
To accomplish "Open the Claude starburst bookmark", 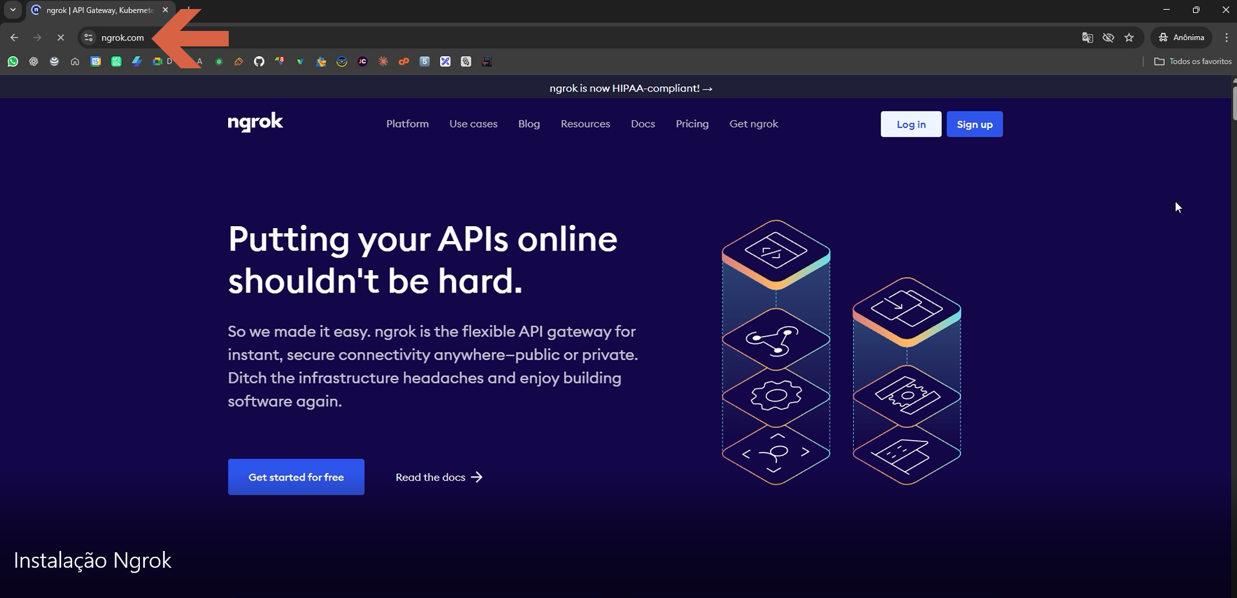I will pyautogui.click(x=383, y=61).
